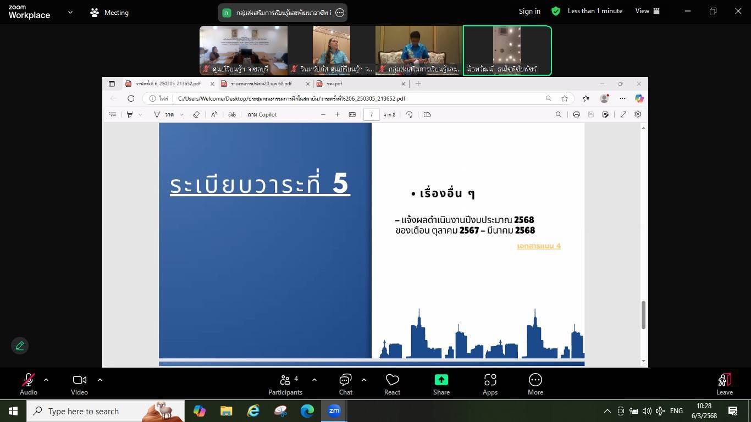This screenshot has height=422, width=751.
Task: Expand the video settings arrow
Action: click(100, 380)
